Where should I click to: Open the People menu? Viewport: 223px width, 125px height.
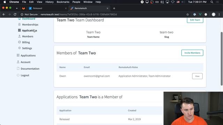click(x=76, y=2)
